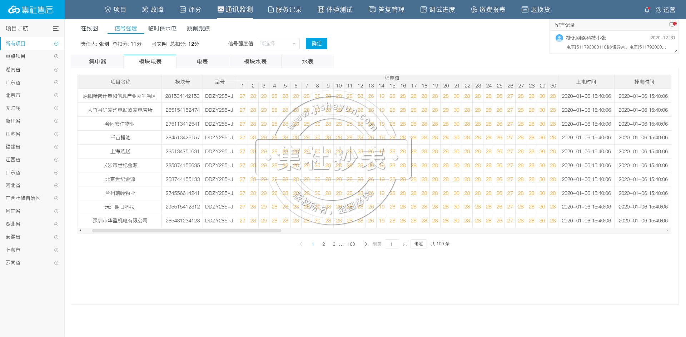This screenshot has width=686, height=337.
Task: Open the 信号强度值 dropdown selector
Action: (278, 44)
